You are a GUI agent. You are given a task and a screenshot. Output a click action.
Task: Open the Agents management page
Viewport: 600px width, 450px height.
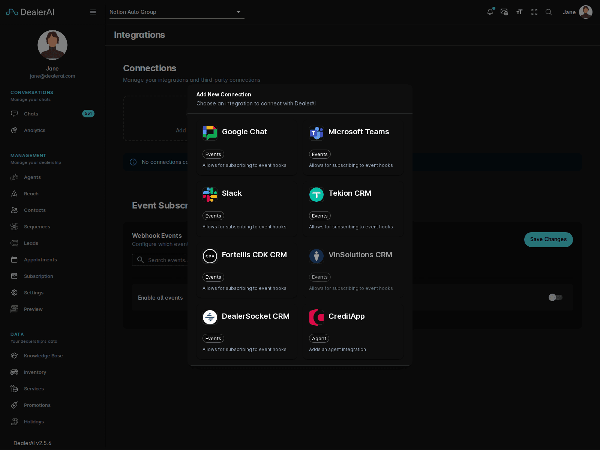pos(32,177)
